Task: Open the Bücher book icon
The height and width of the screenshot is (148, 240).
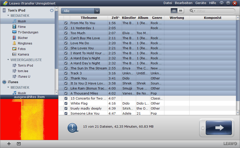Action: [14, 38]
